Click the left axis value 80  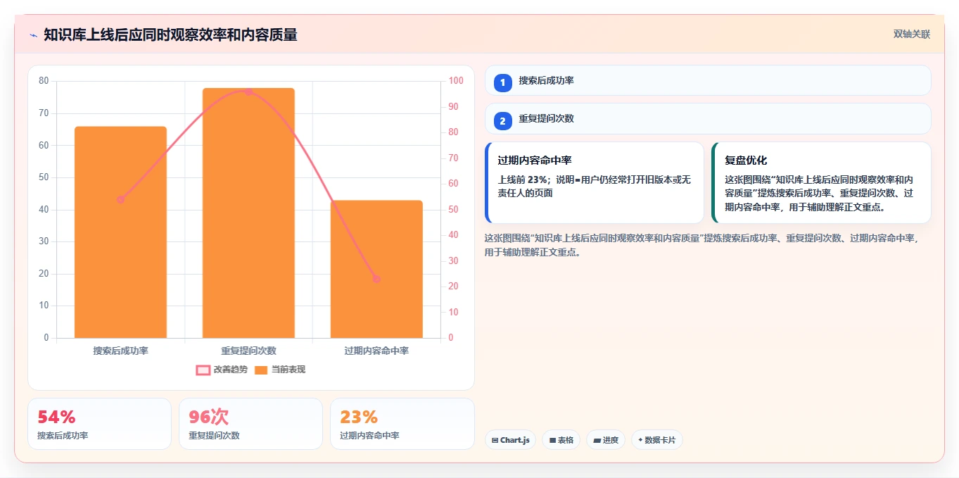coord(44,81)
